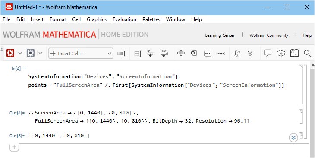Click ScreenArea in the Out[4] result
Screen dimensions: 315x158
coord(50,113)
